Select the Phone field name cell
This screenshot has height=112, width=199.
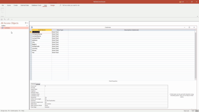[42, 50]
